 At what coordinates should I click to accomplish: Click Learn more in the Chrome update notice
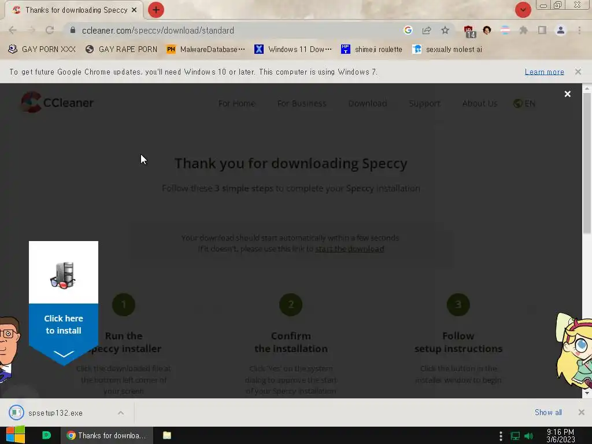[x=544, y=72]
